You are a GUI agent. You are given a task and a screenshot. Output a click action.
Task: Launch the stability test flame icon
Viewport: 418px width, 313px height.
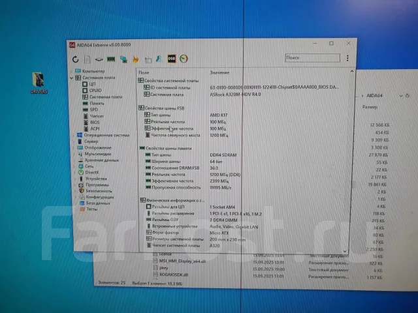(x=135, y=59)
